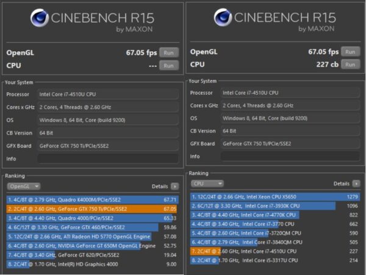Click Details arrow icon in right window
The height and width of the screenshot is (275, 366).
(x=356, y=184)
